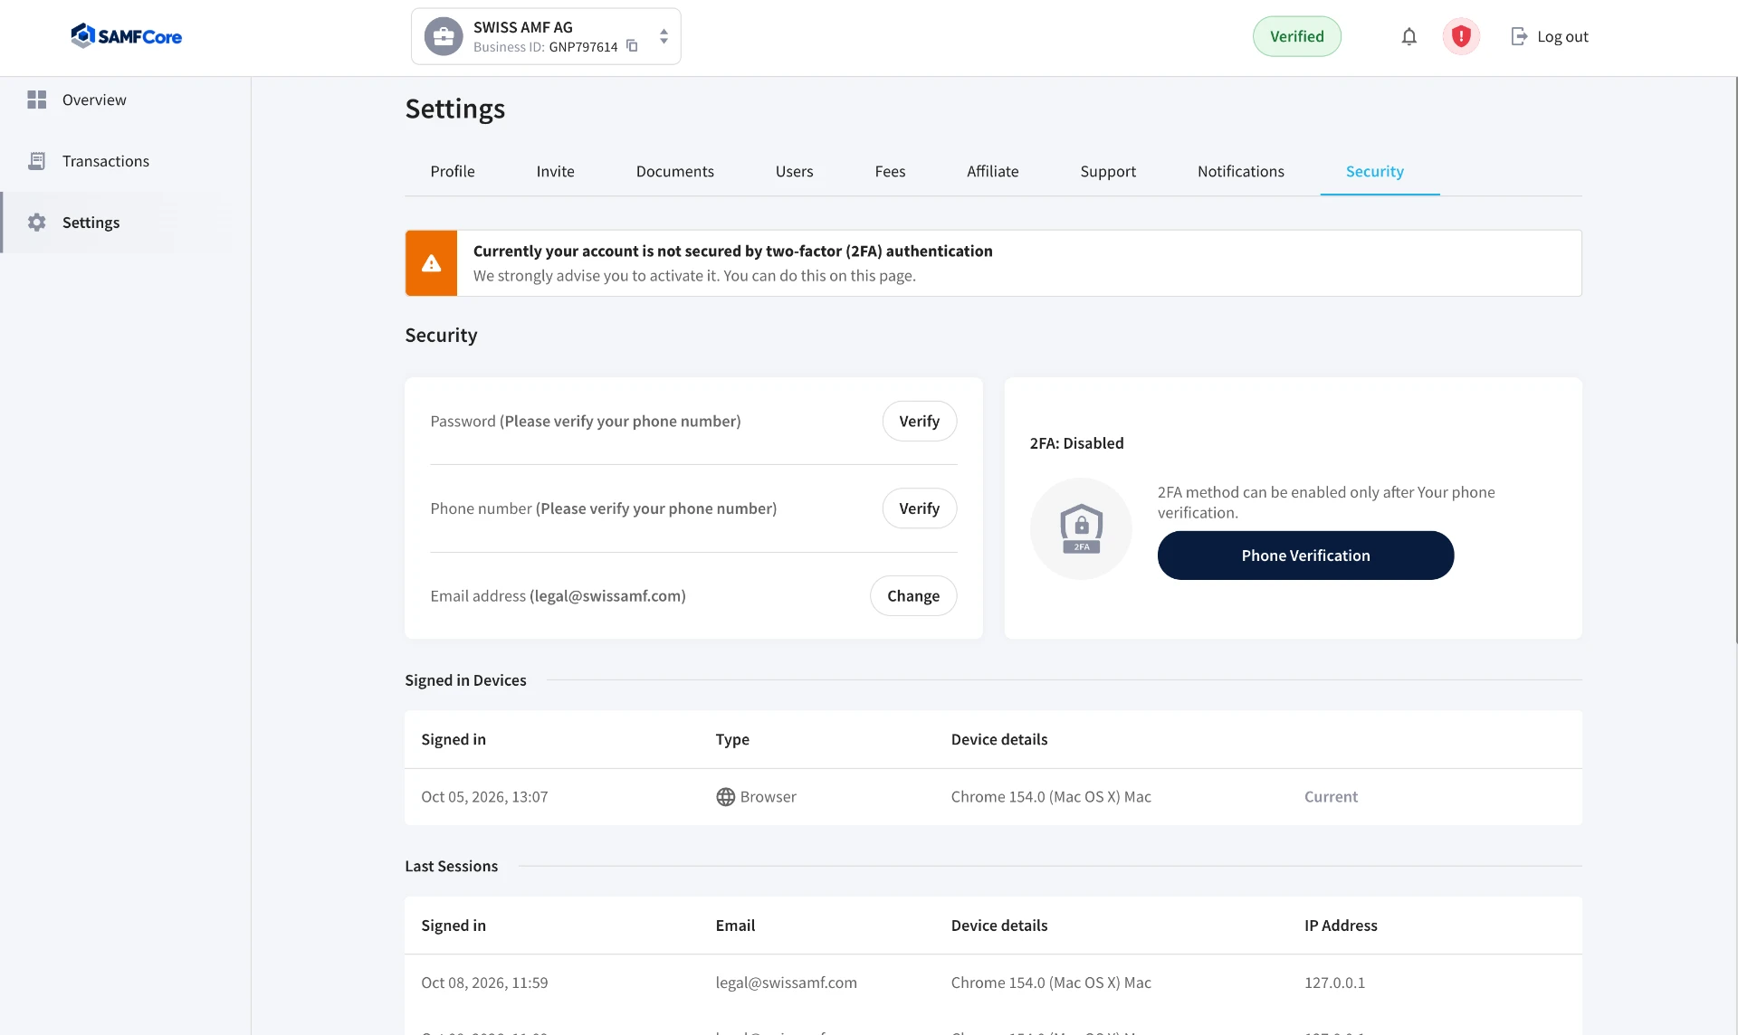Click the Signed in Devices heading

[x=465, y=680]
